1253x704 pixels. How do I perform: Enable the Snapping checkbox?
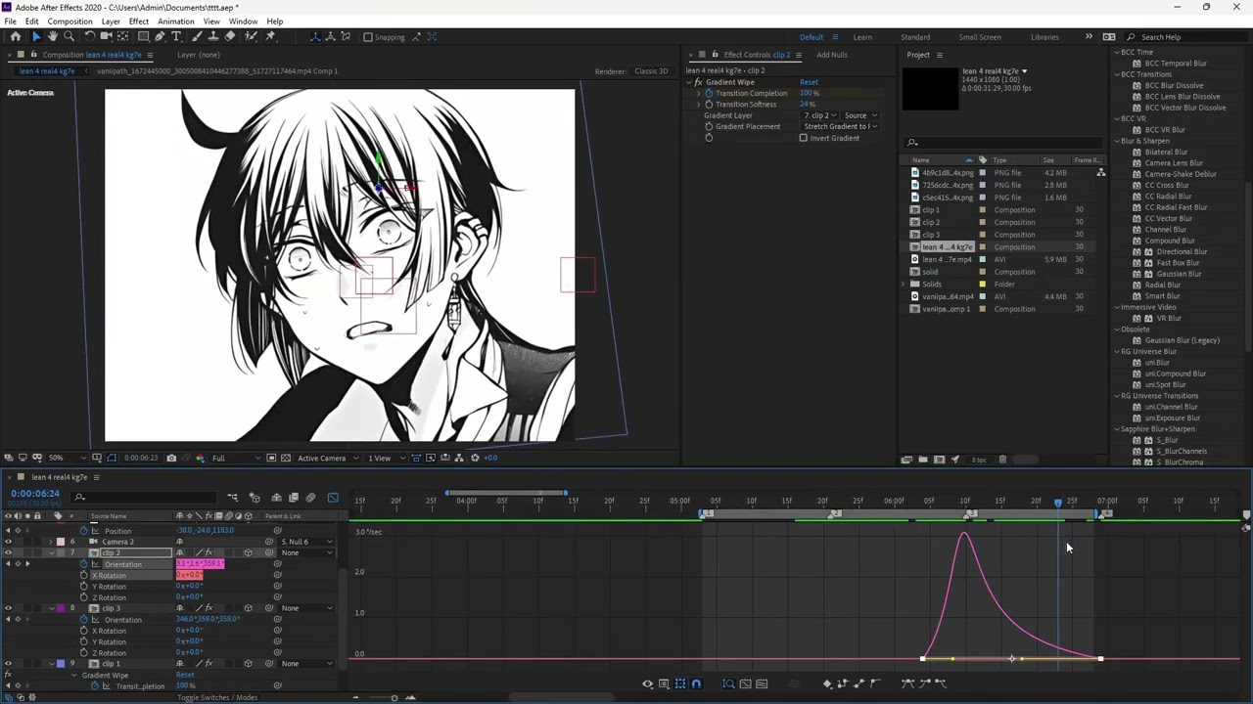(368, 37)
